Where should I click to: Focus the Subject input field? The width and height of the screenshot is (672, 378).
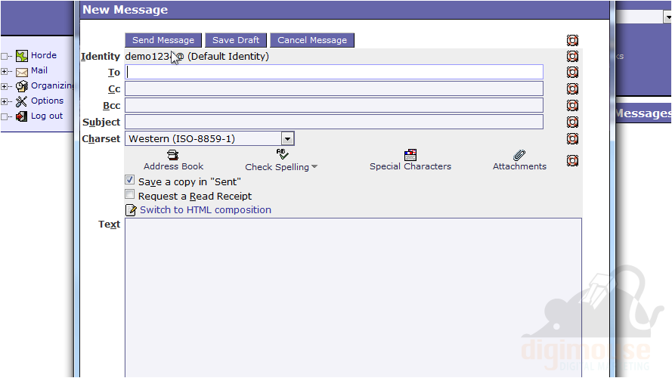point(334,122)
